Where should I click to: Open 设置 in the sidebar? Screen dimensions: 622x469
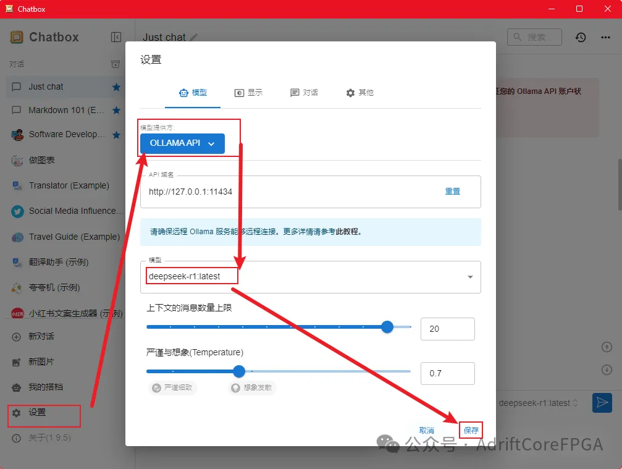click(x=65, y=413)
